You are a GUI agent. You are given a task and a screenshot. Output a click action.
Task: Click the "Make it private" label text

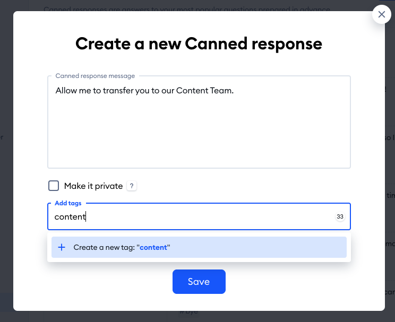(x=93, y=186)
